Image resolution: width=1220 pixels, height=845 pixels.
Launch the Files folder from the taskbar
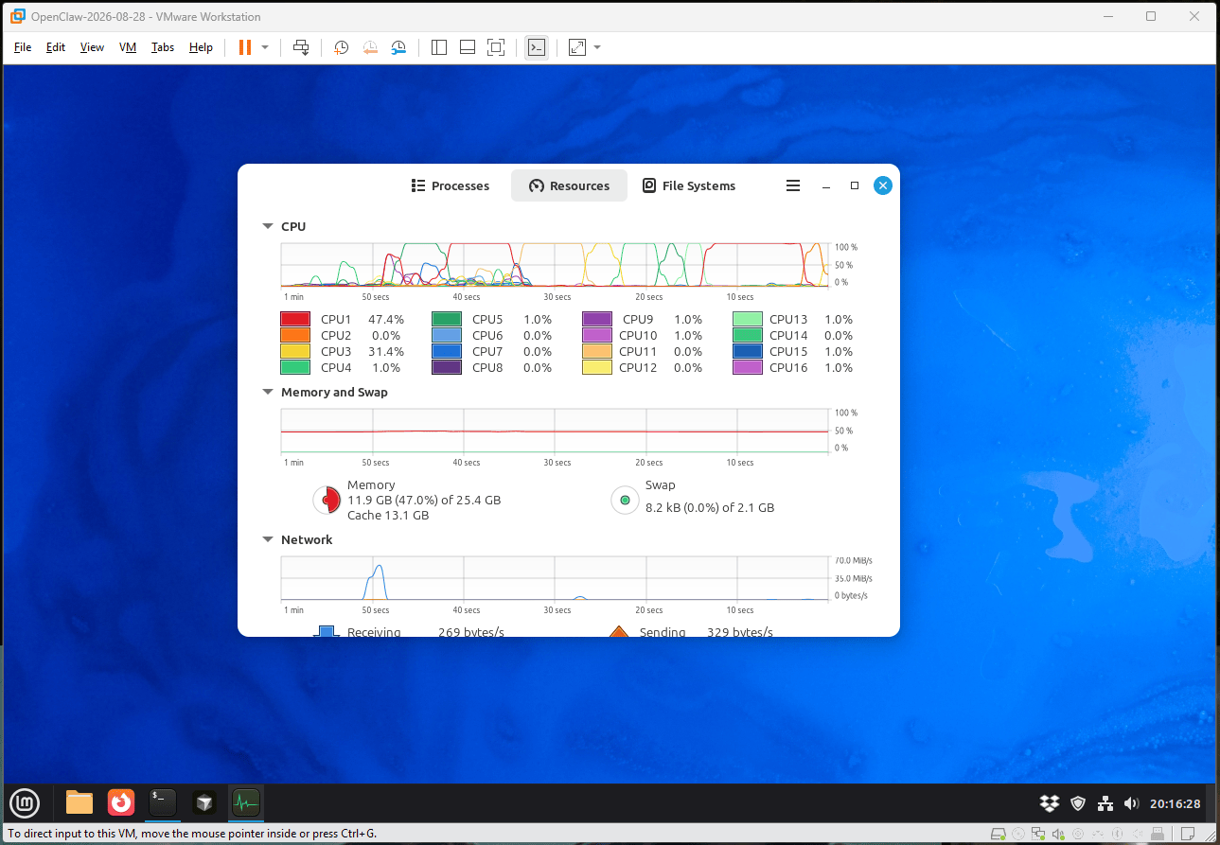pos(80,803)
